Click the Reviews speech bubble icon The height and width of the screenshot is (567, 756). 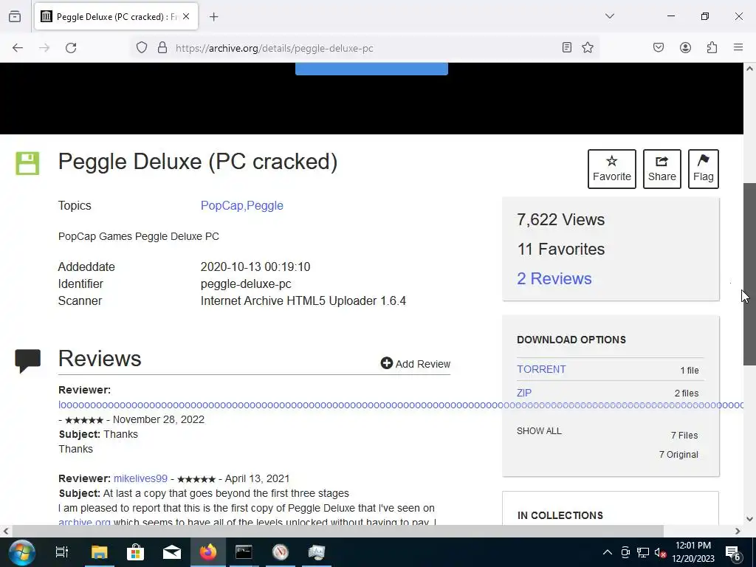click(28, 360)
